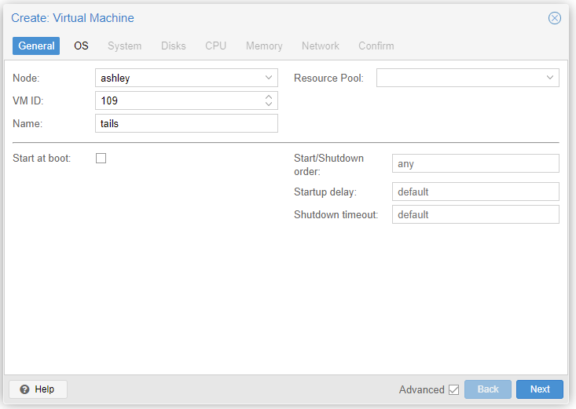Click the Shutdown timeout field
Screen dimensions: 576x409
(x=475, y=214)
